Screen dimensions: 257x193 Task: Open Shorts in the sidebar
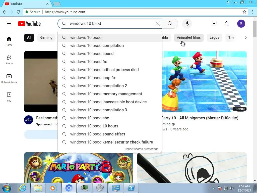coord(9,60)
